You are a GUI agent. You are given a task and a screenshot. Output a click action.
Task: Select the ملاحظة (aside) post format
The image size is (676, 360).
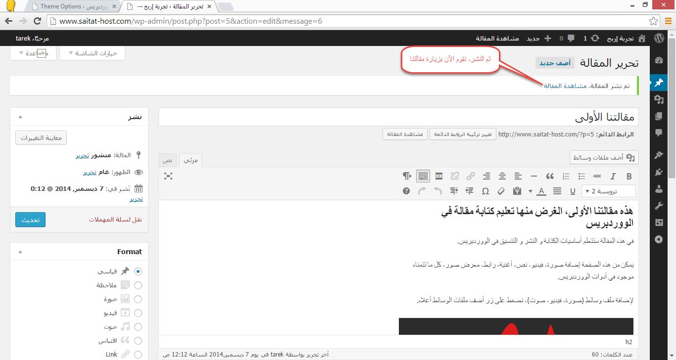[138, 285]
